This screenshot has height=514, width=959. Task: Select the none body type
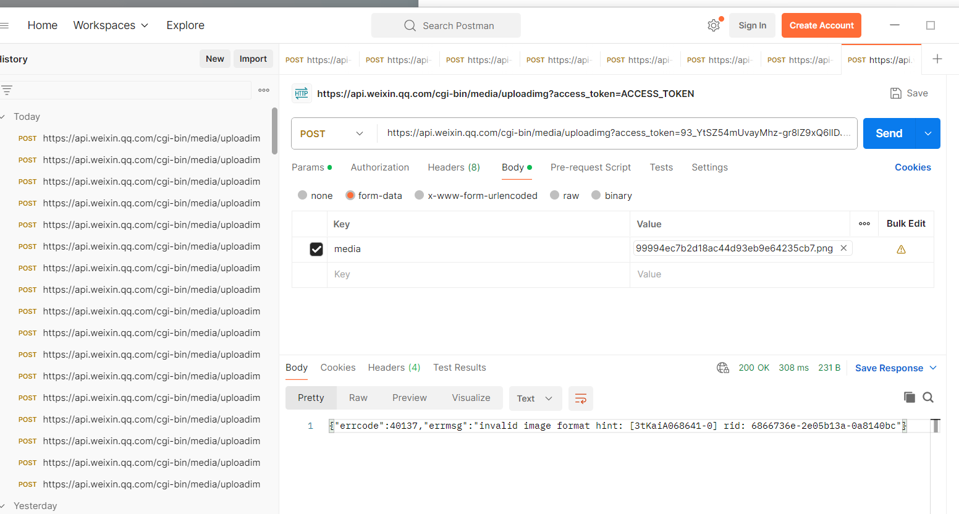click(x=302, y=195)
